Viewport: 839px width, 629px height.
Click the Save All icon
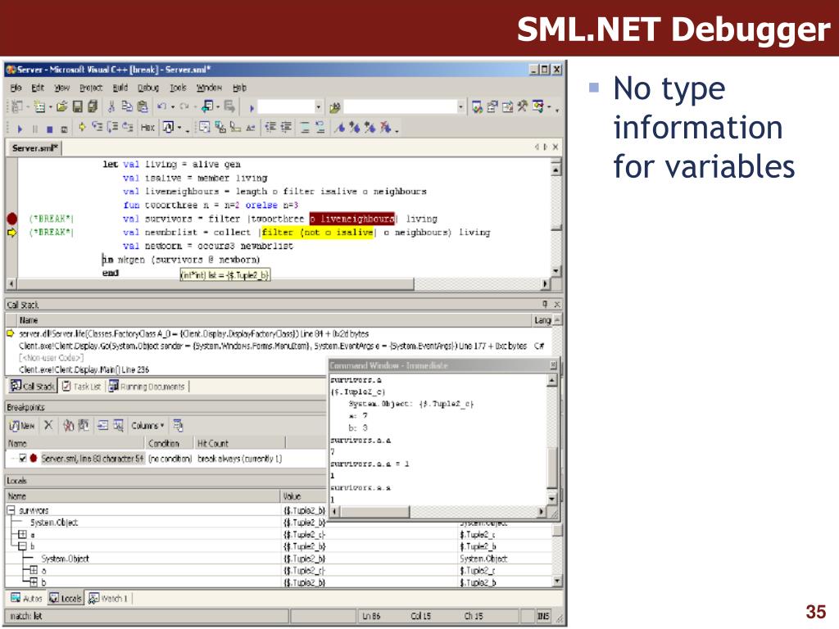93,107
